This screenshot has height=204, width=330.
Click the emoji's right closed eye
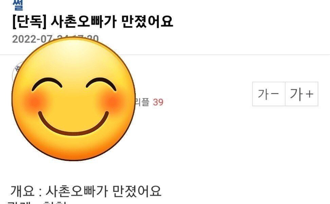click(101, 84)
